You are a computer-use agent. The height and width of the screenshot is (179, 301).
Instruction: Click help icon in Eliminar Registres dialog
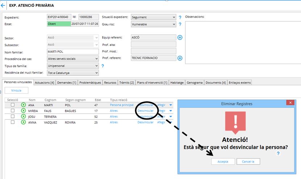[278, 153]
